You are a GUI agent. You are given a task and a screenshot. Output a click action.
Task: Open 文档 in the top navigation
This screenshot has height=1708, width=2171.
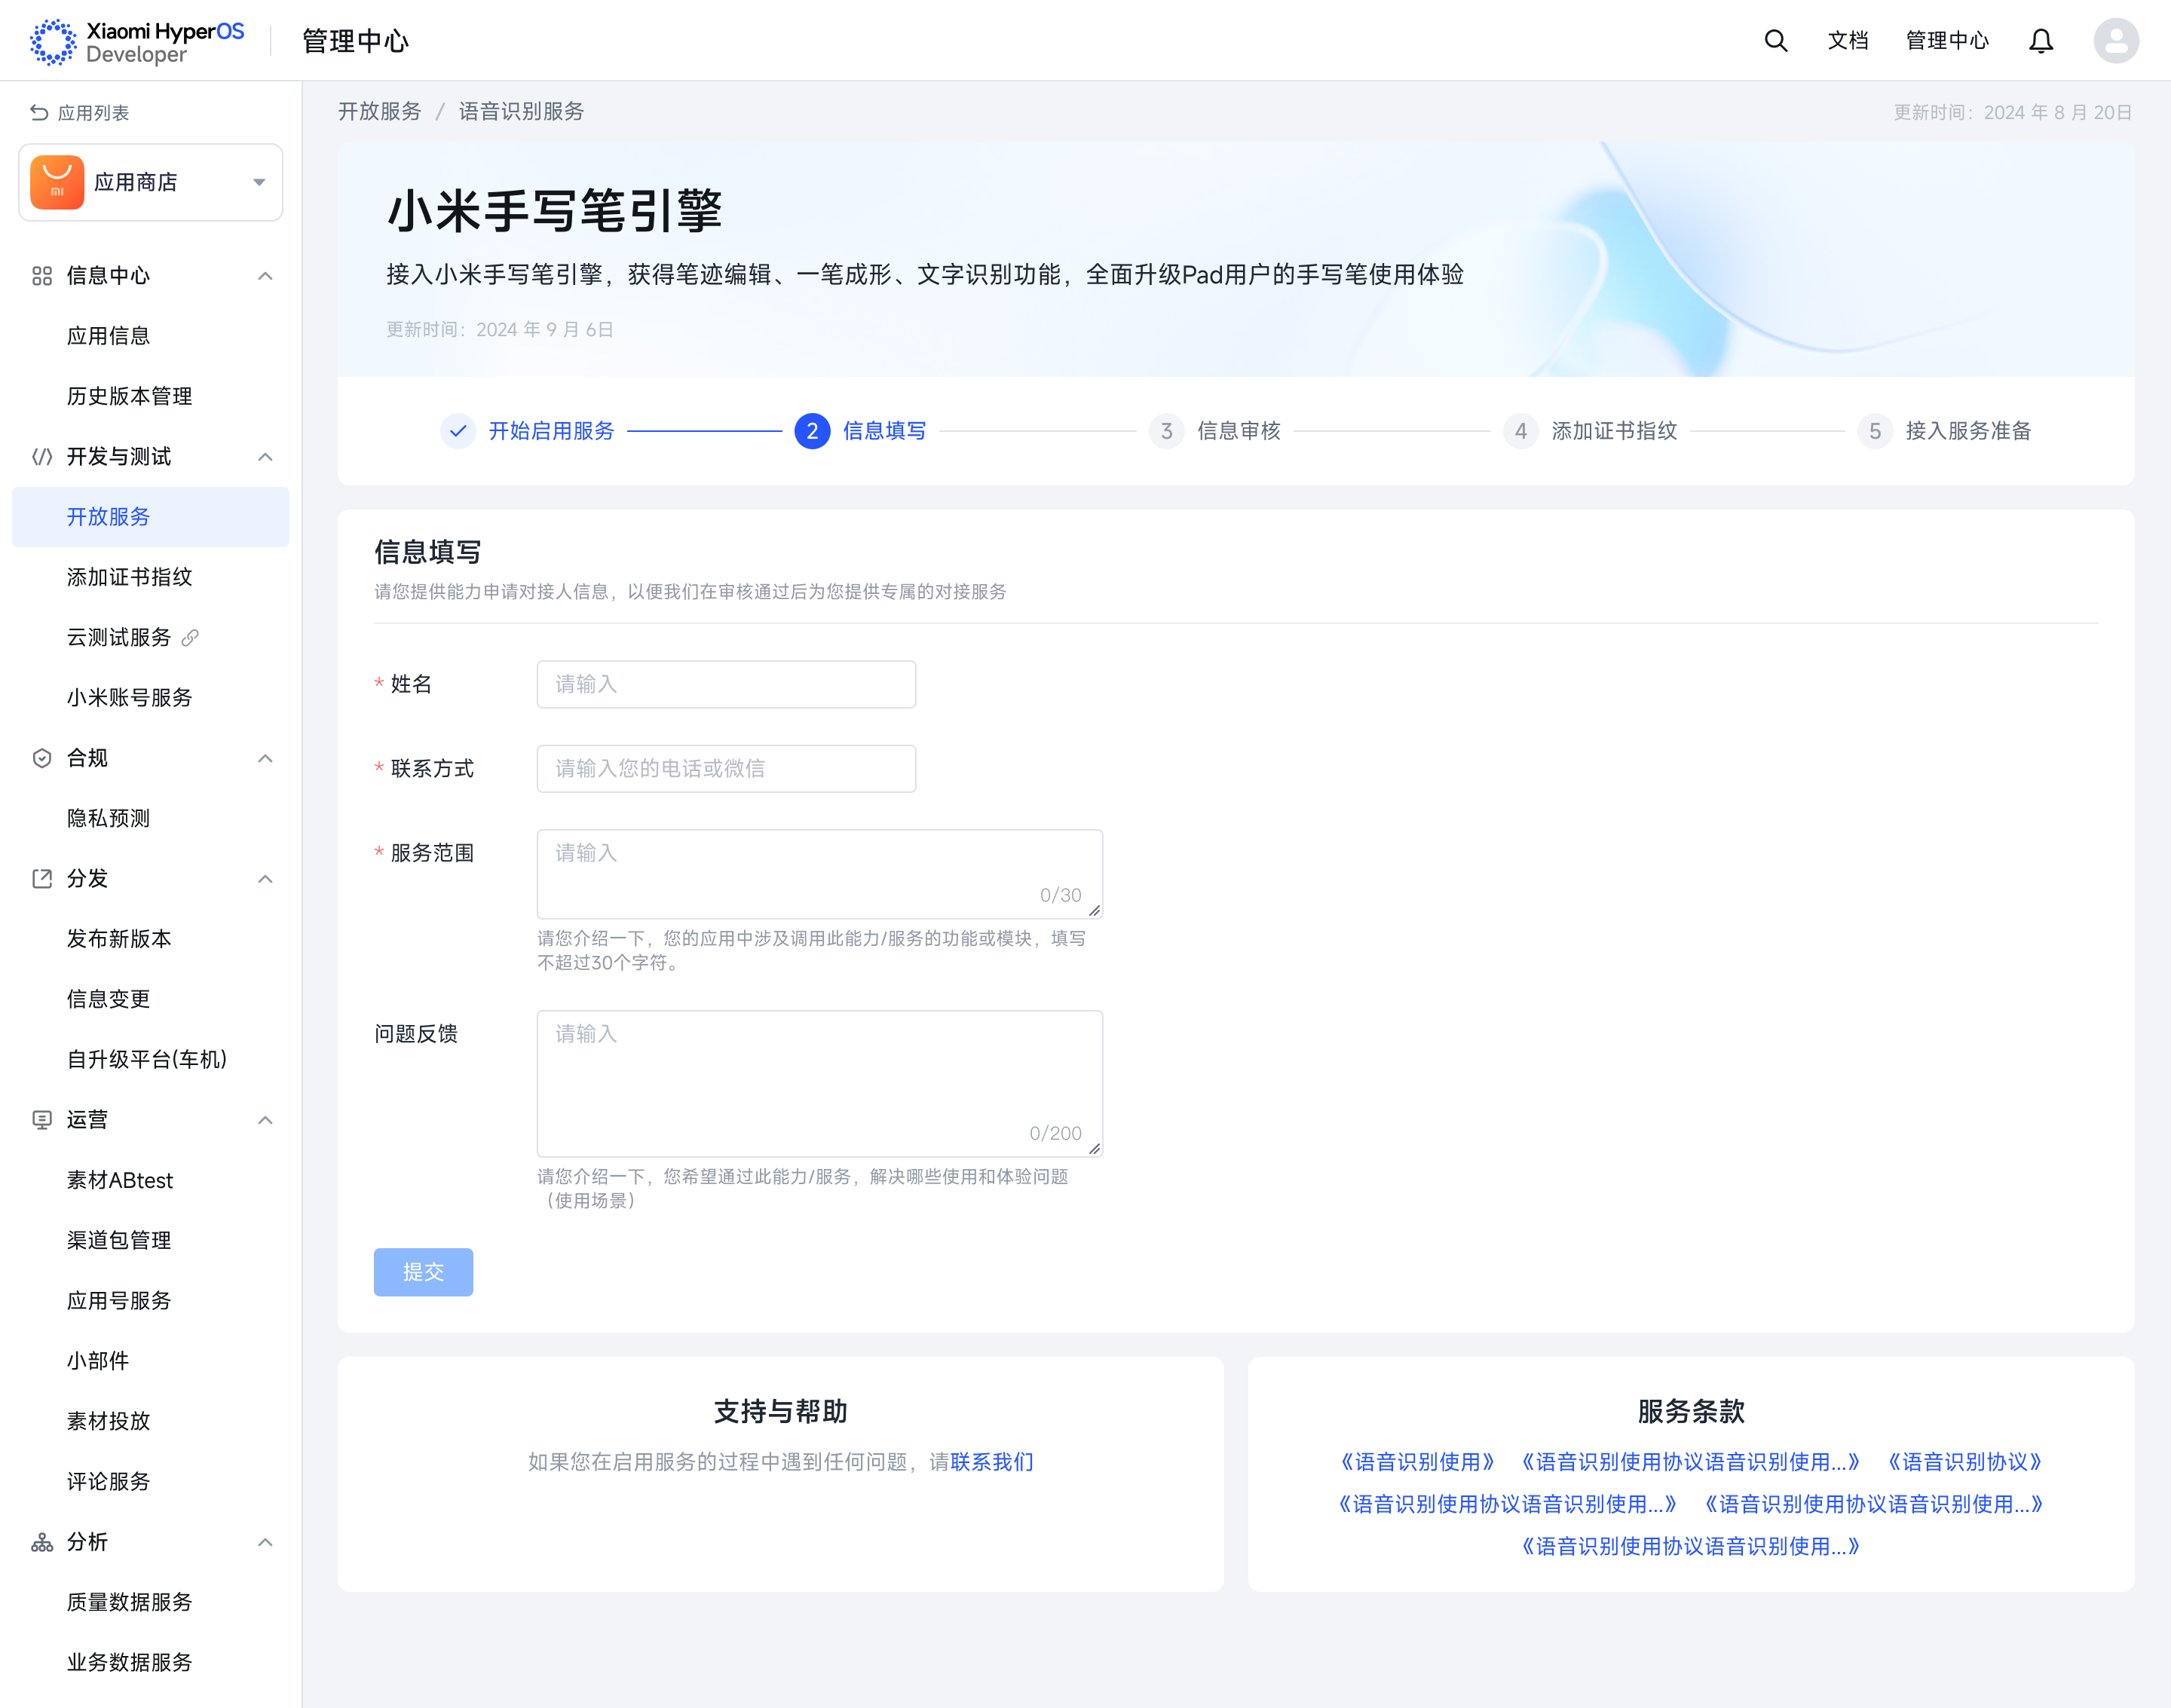pyautogui.click(x=1847, y=41)
